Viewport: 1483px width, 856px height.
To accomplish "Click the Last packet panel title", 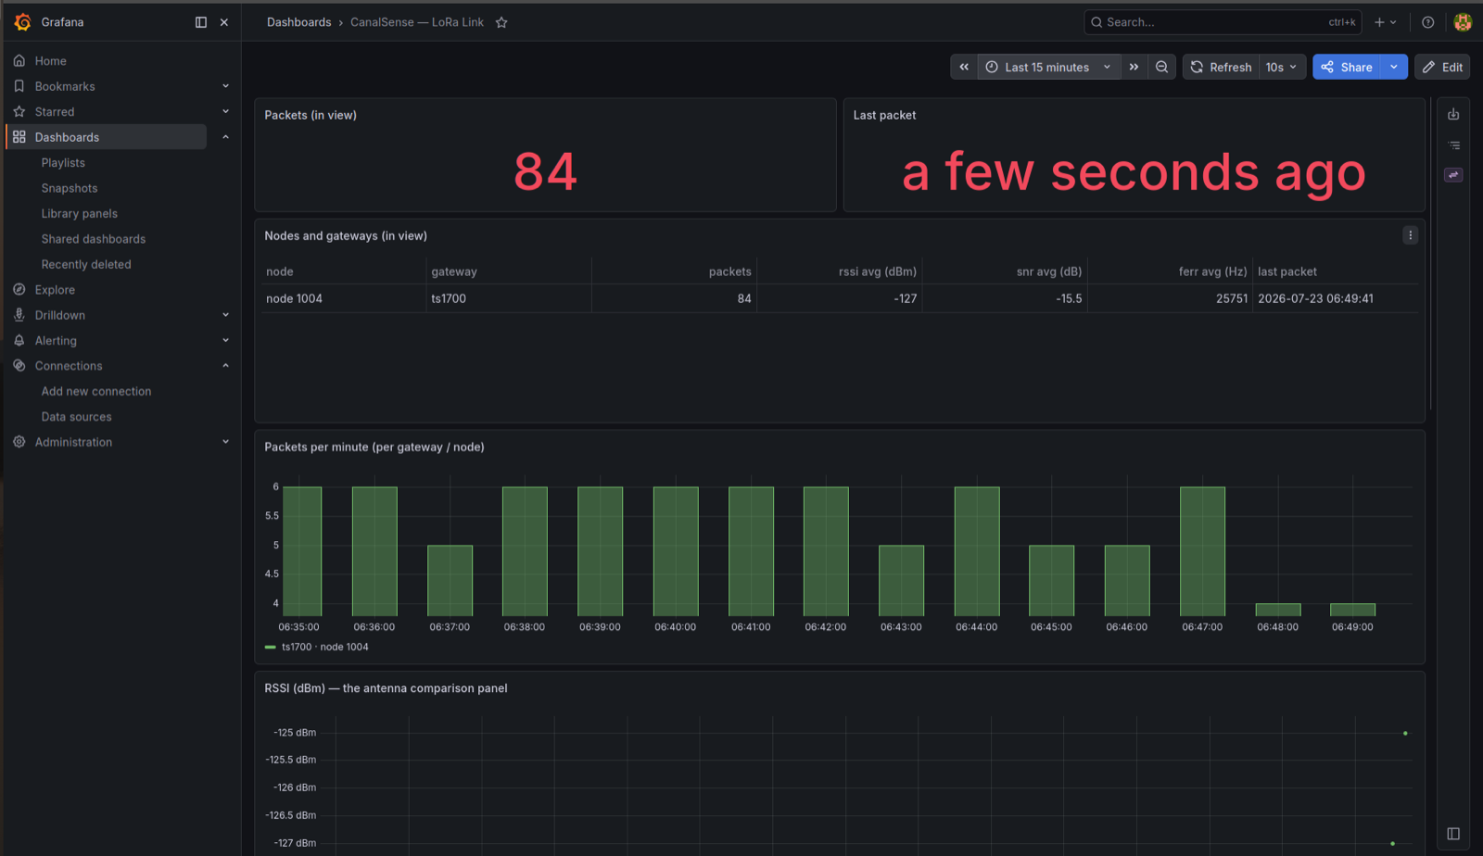I will [x=884, y=115].
